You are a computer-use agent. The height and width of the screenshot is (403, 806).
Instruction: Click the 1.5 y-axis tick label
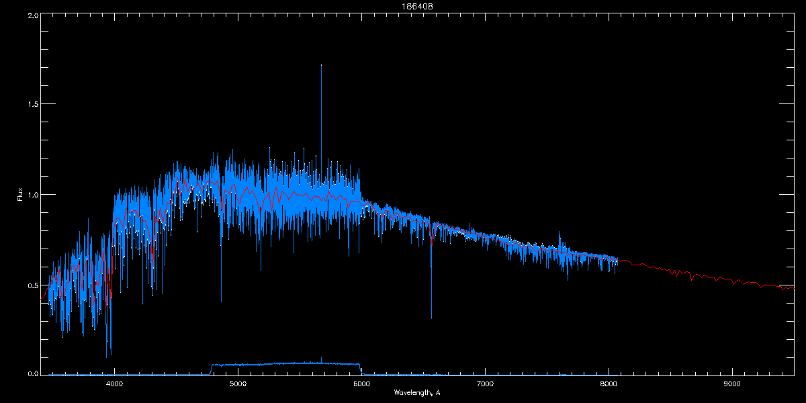pos(32,105)
